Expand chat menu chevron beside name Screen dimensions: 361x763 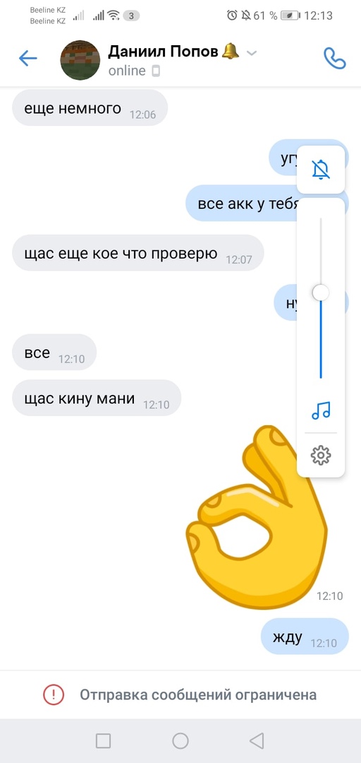point(251,53)
